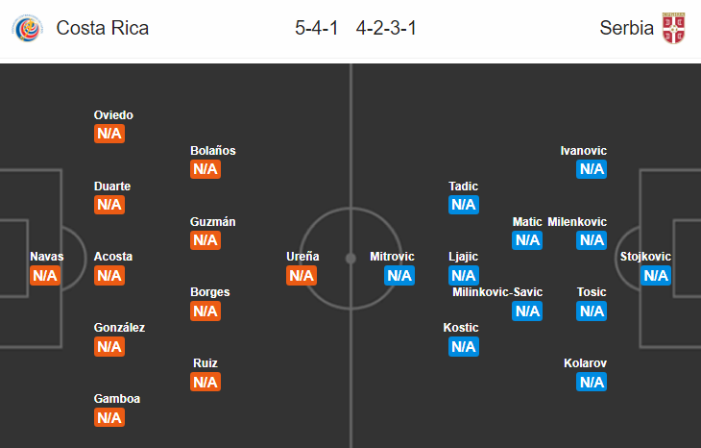Image resolution: width=701 pixels, height=448 pixels.
Task: Open Guzmán player name
Action: point(213,221)
